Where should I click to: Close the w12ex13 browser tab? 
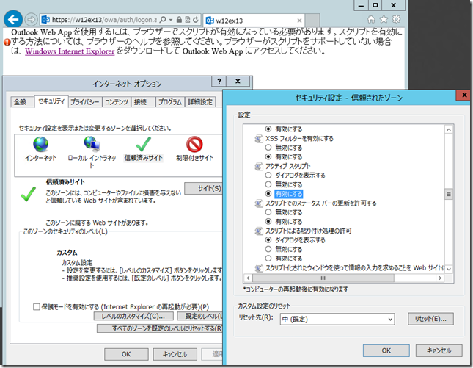299,21
